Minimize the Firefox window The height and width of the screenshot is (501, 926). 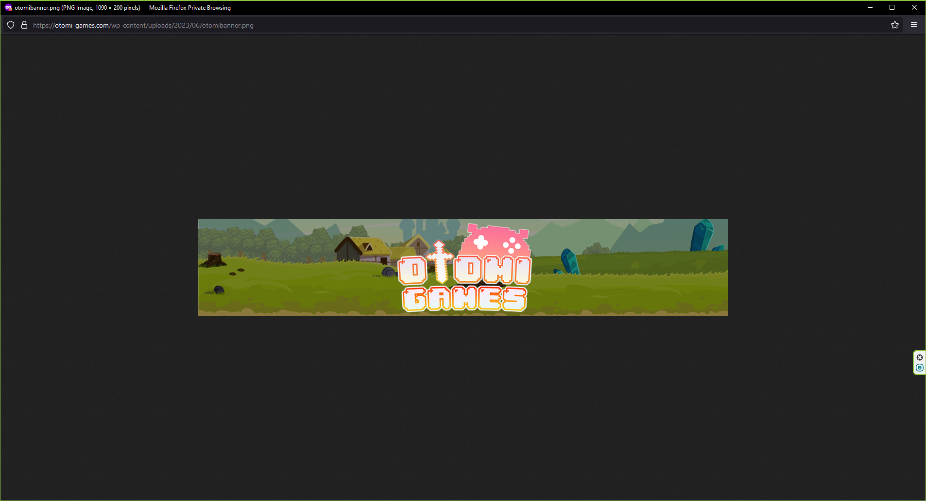[869, 7]
